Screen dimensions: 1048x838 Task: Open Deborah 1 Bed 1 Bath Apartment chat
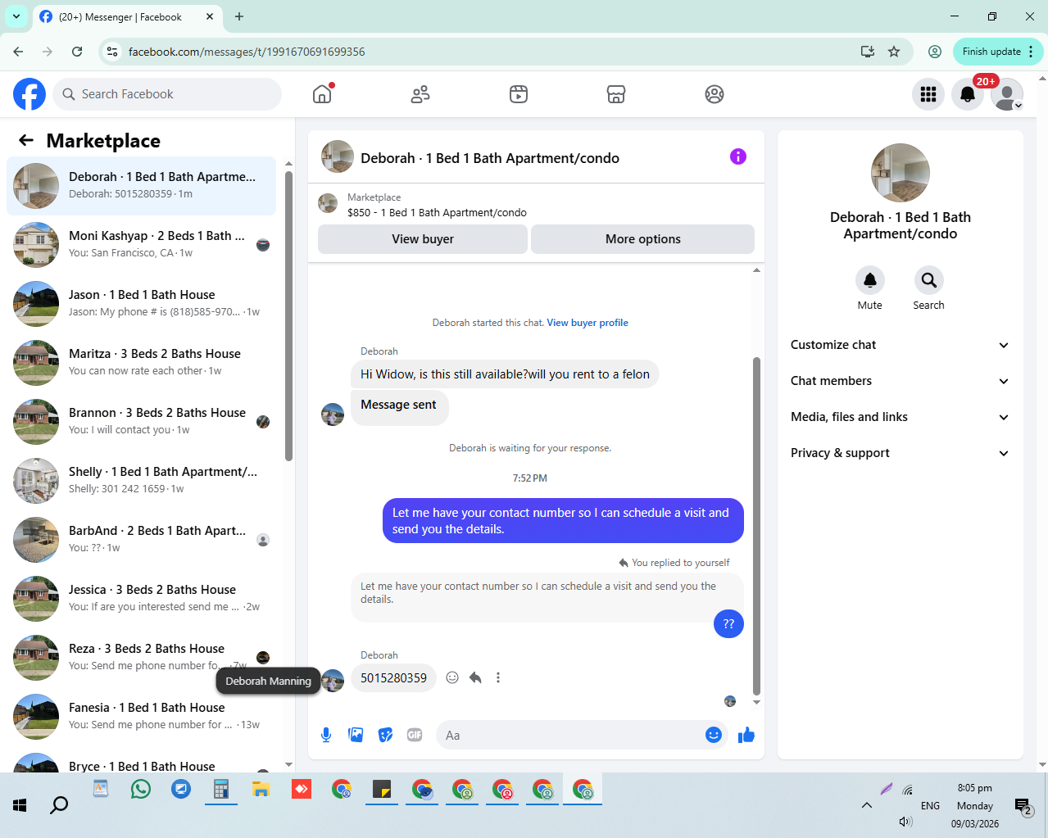[x=142, y=186]
